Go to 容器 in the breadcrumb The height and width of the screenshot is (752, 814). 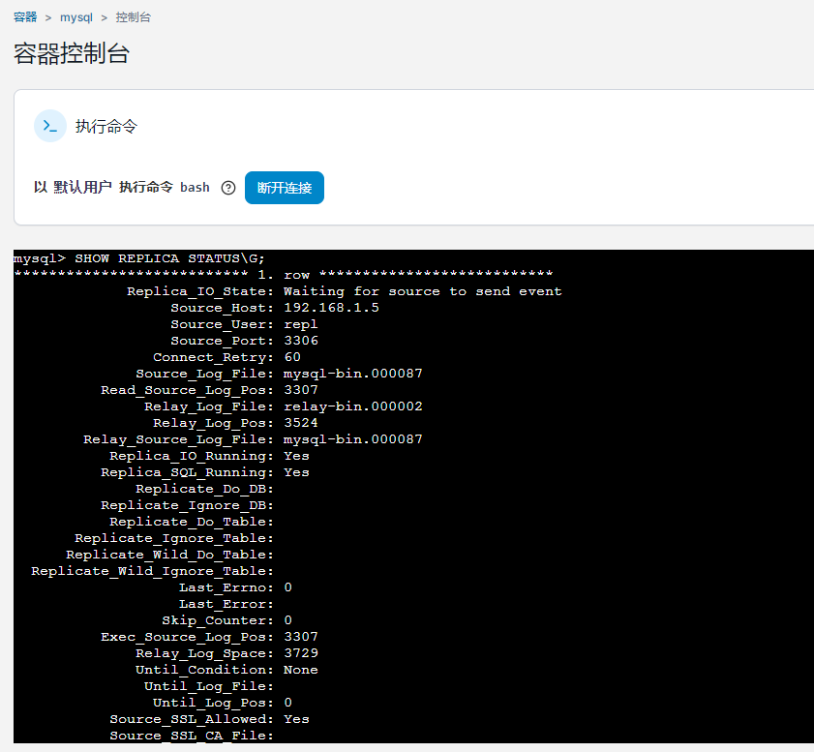[25, 17]
